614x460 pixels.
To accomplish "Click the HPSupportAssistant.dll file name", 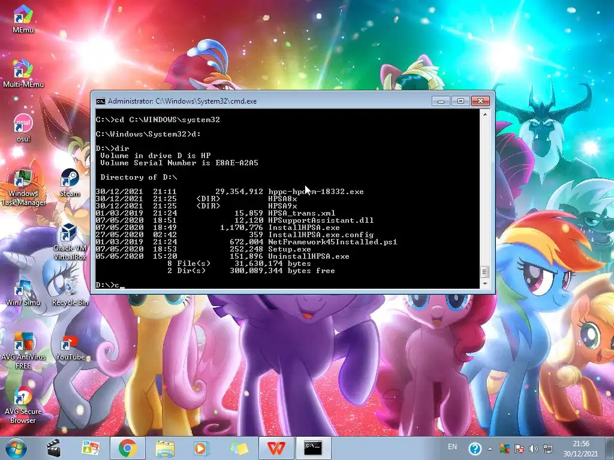I will 321,220.
